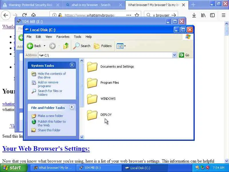Viewport: 229px width, 172px height.
Task: Switch to 104 MB (E:) taskbar button
Action: pyautogui.click(x=98, y=168)
